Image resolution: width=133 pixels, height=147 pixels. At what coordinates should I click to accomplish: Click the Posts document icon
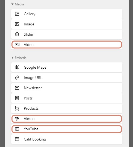(x=17, y=98)
